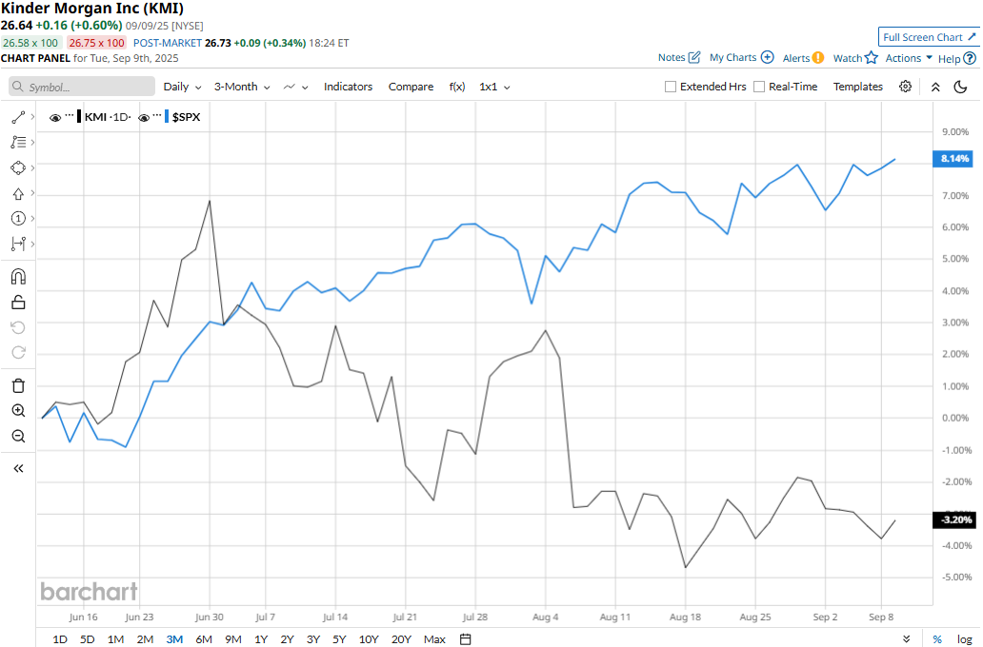Select the 6M time range
Screen dimensions: 983x647
(204, 639)
